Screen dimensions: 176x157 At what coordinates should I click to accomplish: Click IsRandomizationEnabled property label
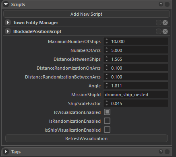(x=75, y=121)
